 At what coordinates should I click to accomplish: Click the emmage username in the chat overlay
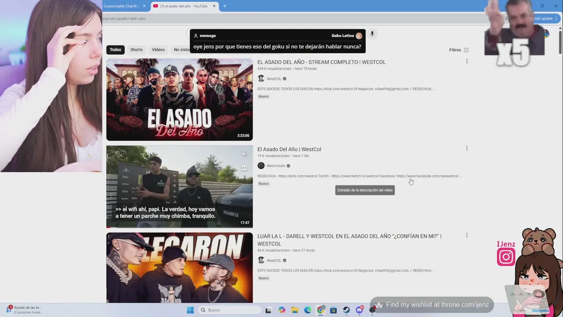208,36
